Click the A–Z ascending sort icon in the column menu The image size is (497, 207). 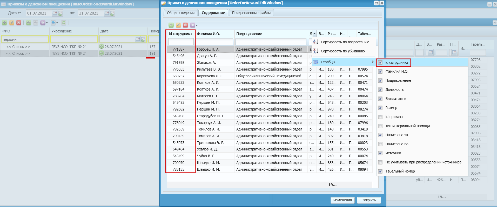click(316, 42)
